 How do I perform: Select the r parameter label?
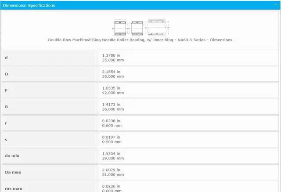point(6,123)
